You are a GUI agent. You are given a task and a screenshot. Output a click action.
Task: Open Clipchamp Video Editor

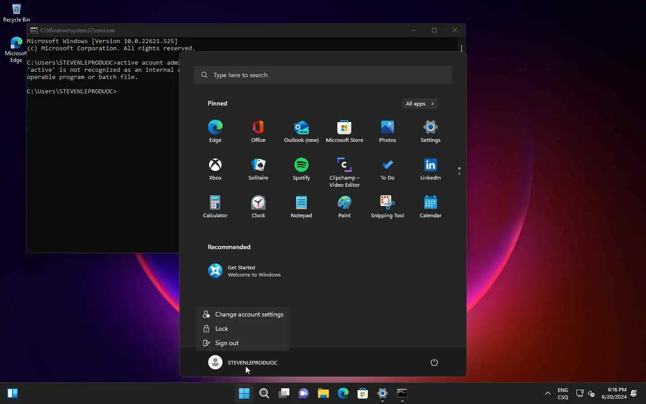point(345,172)
